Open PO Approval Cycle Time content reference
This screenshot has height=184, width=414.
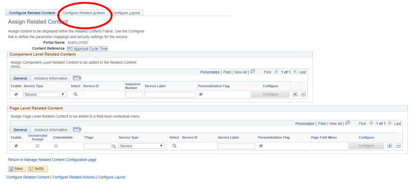87,49
